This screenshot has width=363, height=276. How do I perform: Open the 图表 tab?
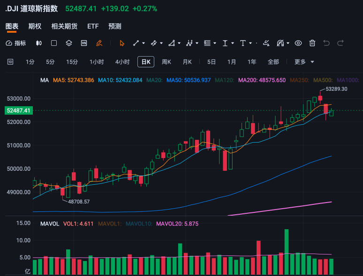coord(12,26)
